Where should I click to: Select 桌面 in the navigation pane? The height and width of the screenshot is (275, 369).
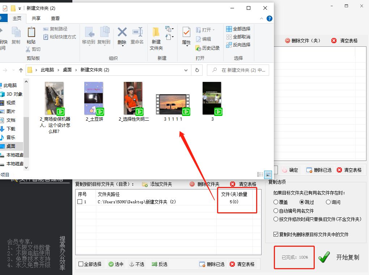(x=11, y=146)
